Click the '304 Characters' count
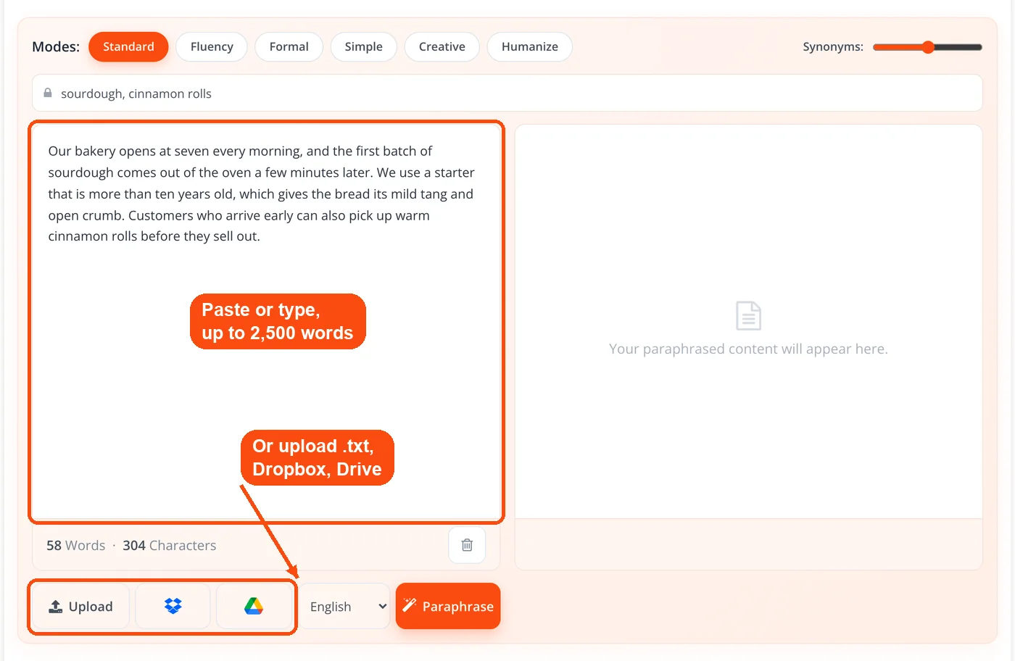Viewport: 1015px width, 661px height. (170, 546)
